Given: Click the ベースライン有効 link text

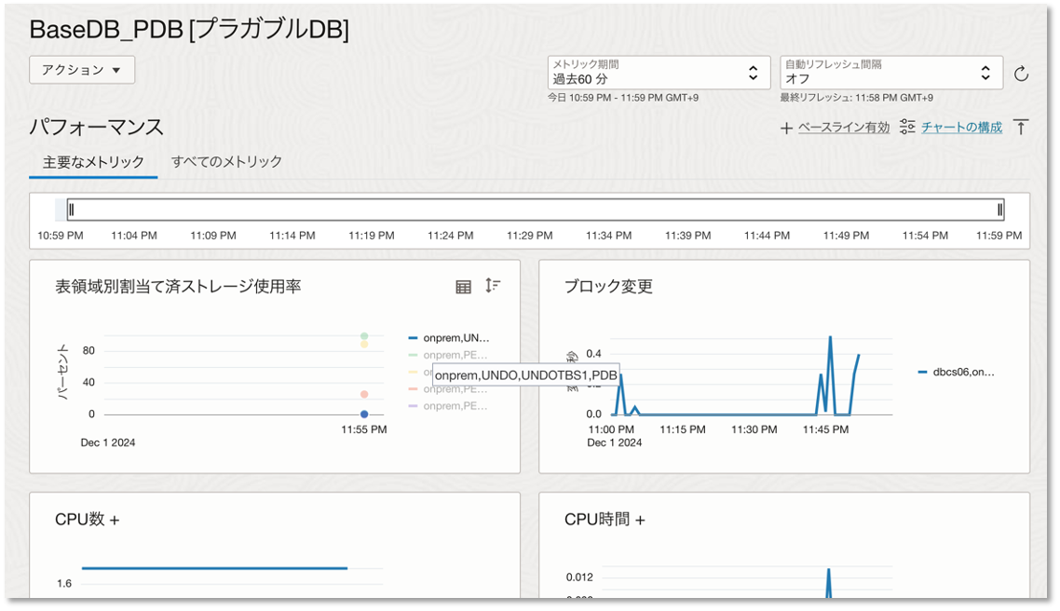Looking at the screenshot, I should click(843, 128).
